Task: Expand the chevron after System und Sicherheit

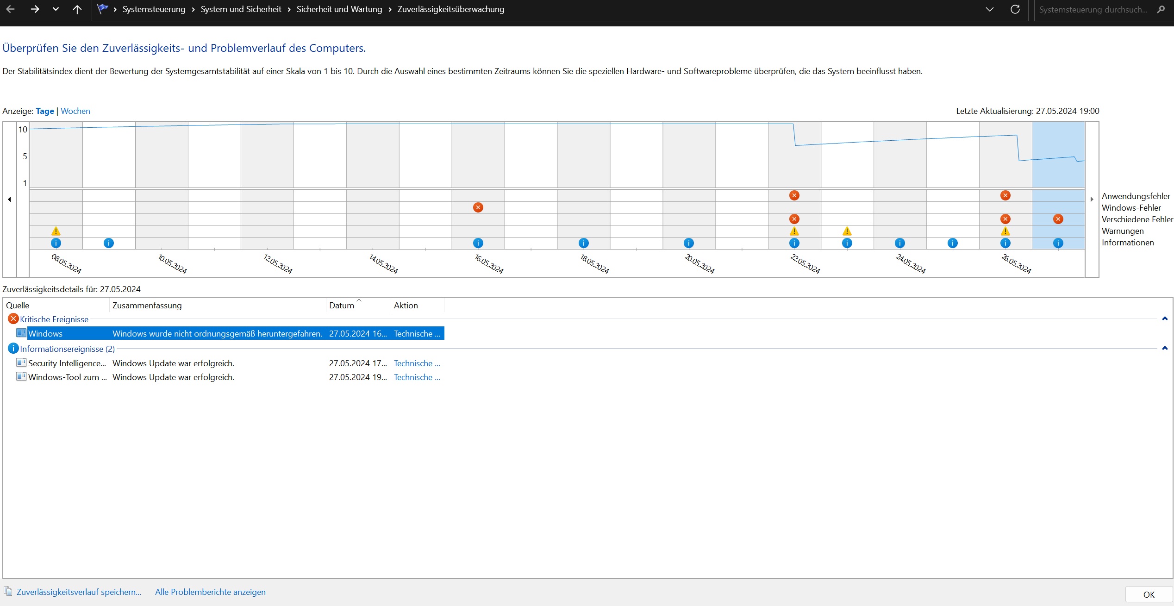Action: (x=289, y=9)
